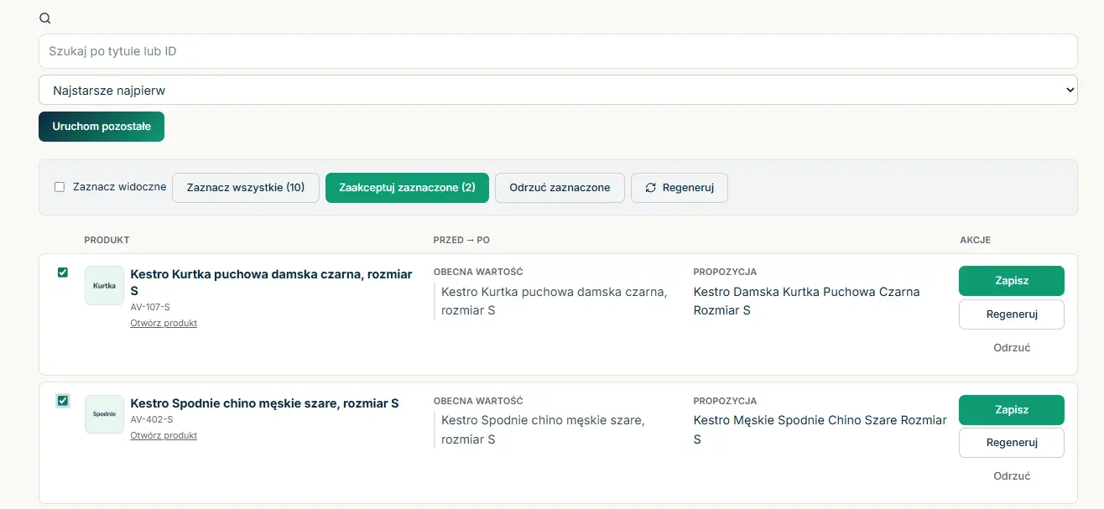
Task: Reject the Spodnie chino proposal via Odrzuć
Action: 1012,475
